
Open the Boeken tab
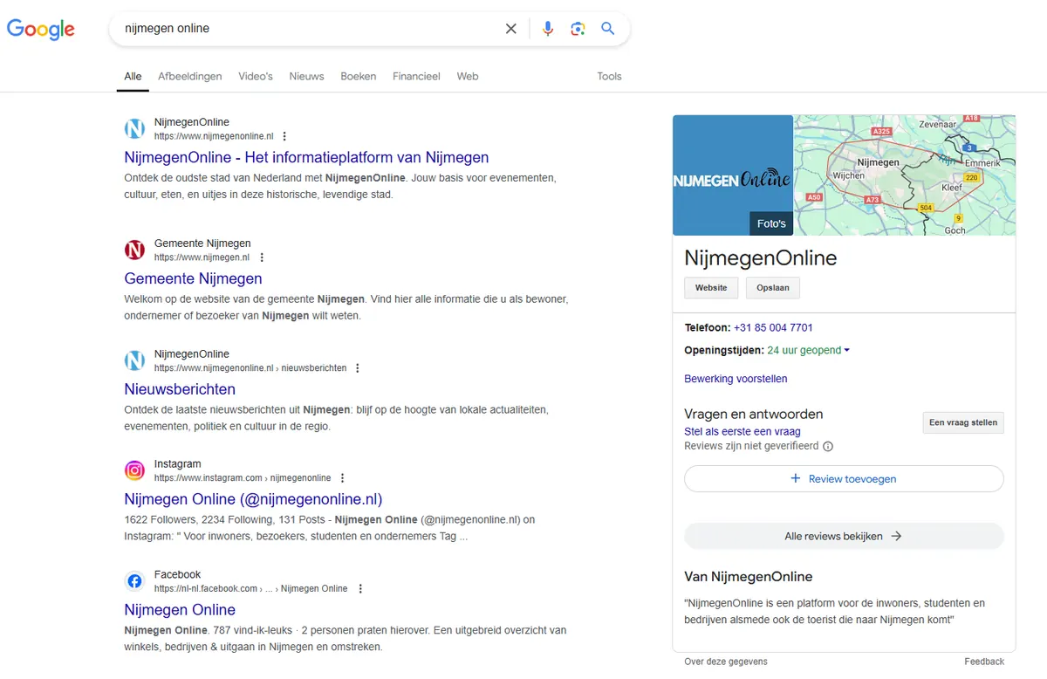click(x=359, y=76)
